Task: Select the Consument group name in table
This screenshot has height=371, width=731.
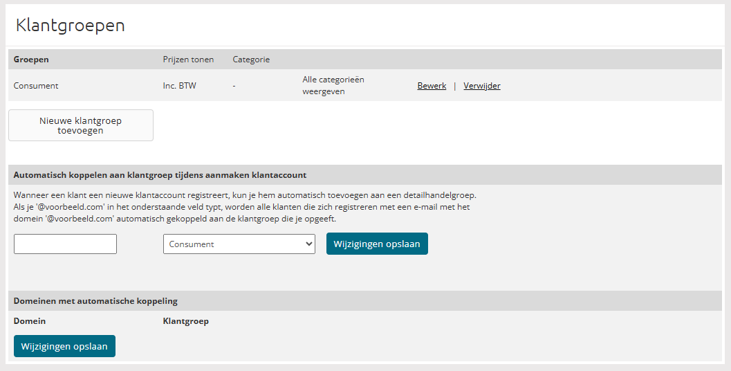Action: (36, 86)
